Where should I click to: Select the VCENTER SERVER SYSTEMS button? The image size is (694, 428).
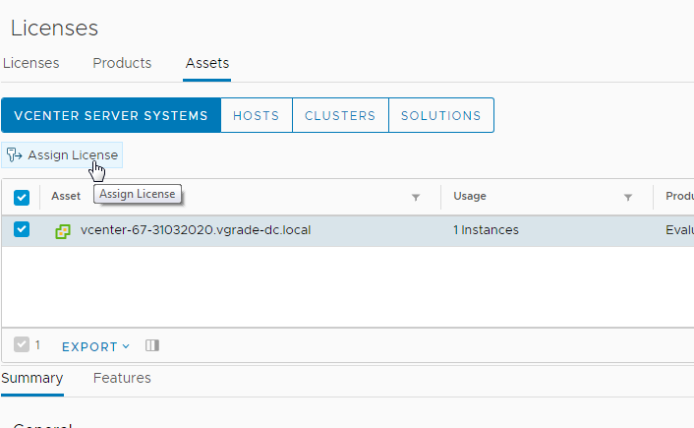111,115
